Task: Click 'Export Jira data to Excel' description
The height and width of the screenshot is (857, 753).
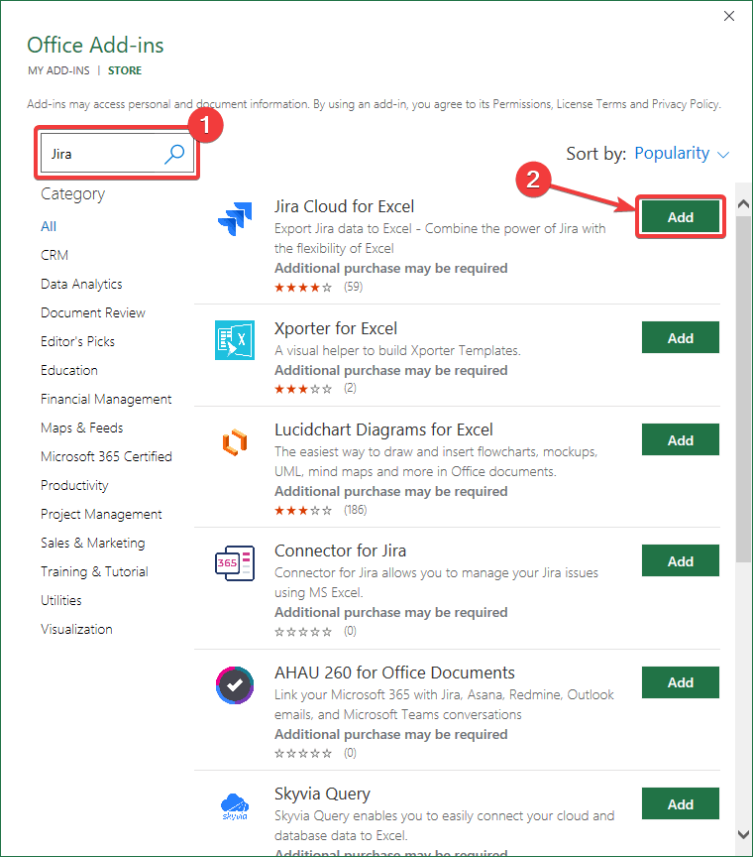Action: tap(440, 238)
